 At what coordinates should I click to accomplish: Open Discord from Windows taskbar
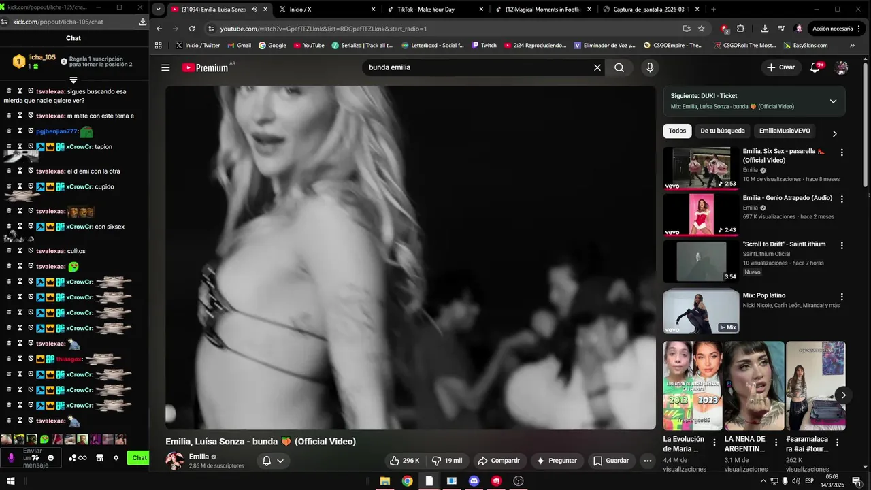(x=474, y=481)
